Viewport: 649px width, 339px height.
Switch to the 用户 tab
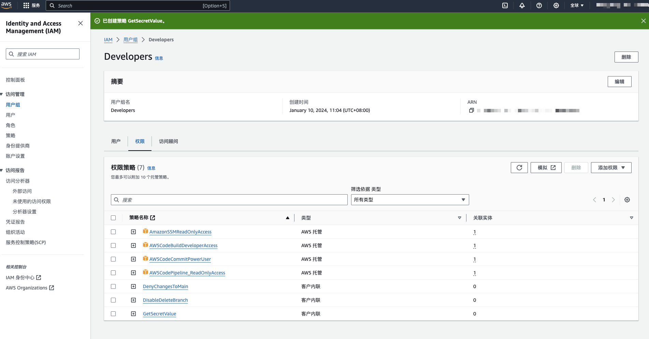pyautogui.click(x=116, y=141)
